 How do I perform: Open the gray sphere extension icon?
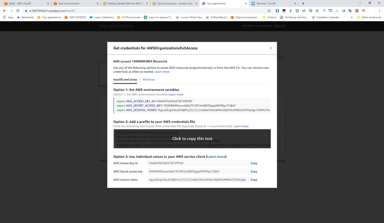(344, 11)
